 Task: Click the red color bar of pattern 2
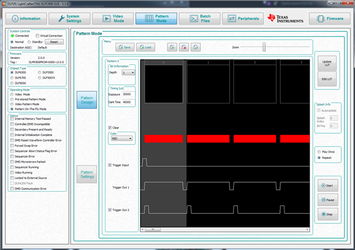(255, 139)
